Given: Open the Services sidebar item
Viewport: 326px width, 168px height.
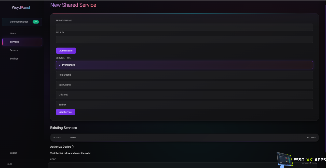Looking at the screenshot, I should click(x=22, y=42).
